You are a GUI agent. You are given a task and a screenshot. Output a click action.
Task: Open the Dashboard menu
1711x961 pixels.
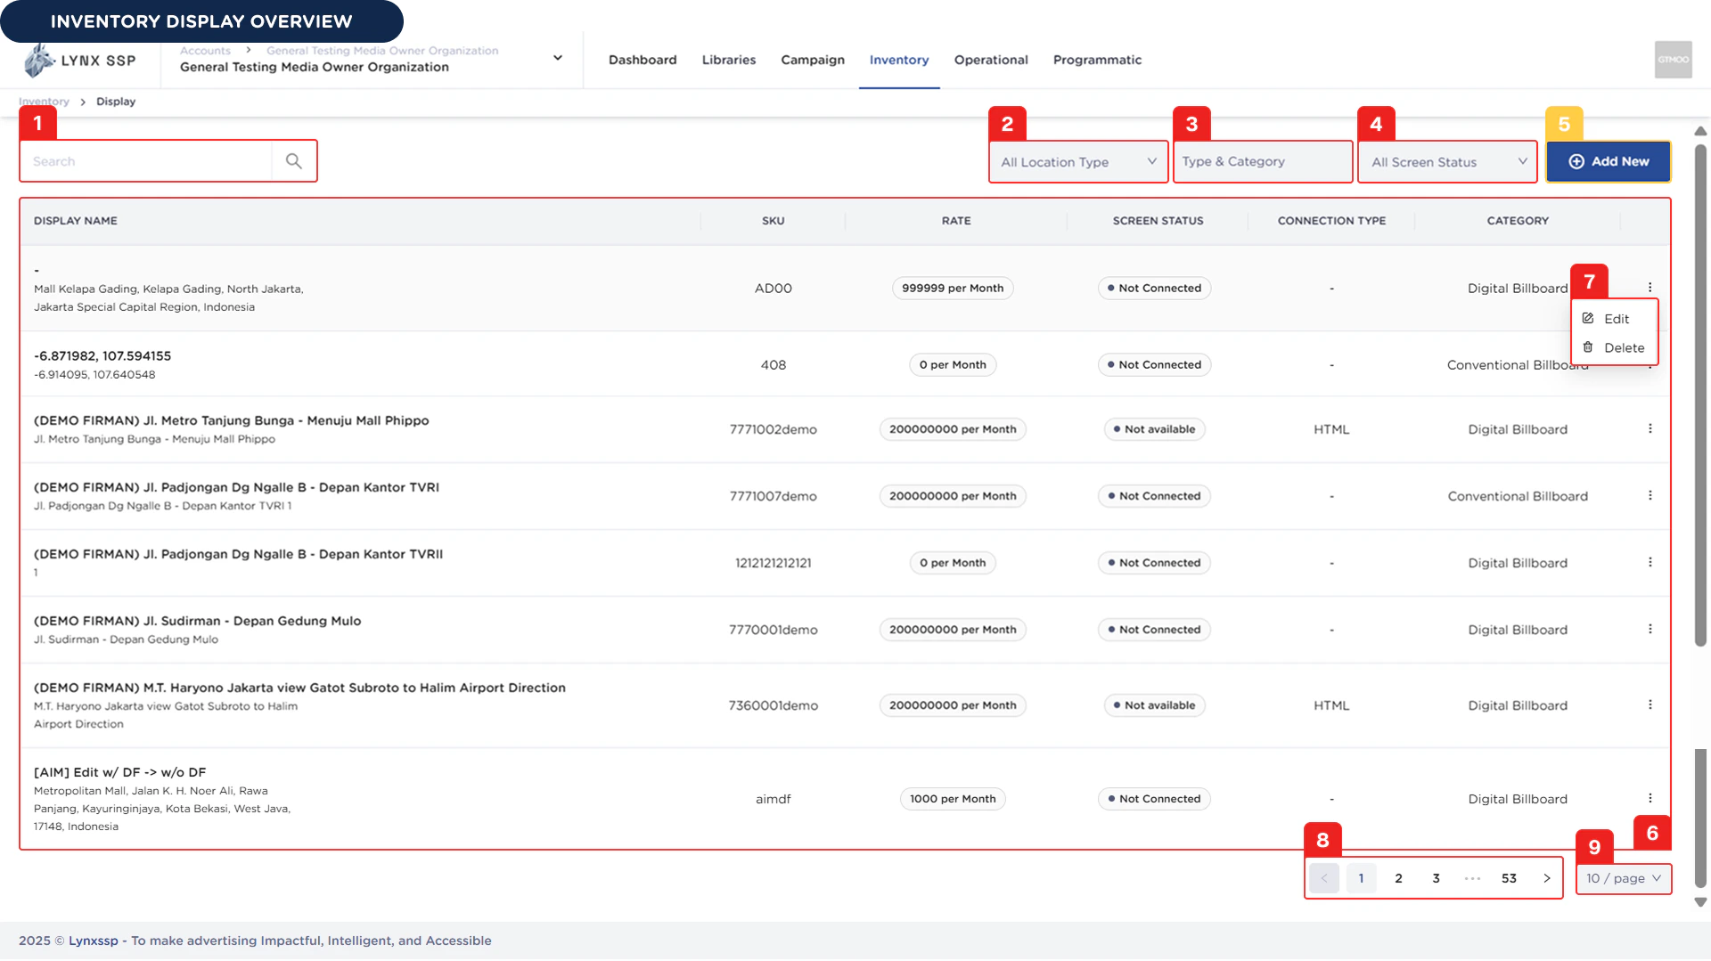pos(643,60)
